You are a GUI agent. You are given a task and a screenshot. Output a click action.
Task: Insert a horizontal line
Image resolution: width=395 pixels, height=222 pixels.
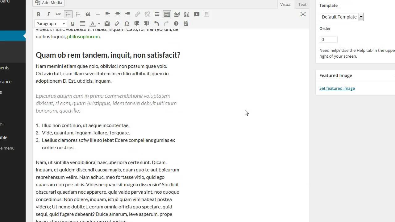pos(98,14)
